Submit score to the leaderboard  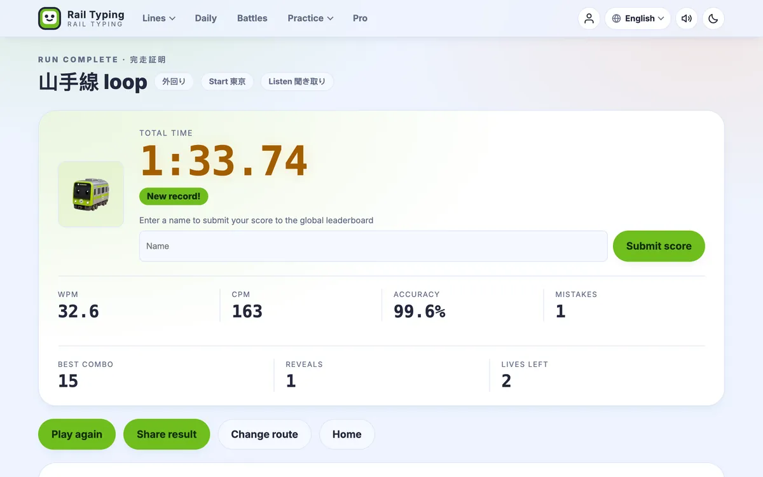(x=659, y=246)
